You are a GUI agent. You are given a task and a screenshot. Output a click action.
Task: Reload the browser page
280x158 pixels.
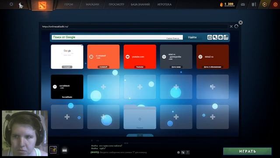(236, 26)
